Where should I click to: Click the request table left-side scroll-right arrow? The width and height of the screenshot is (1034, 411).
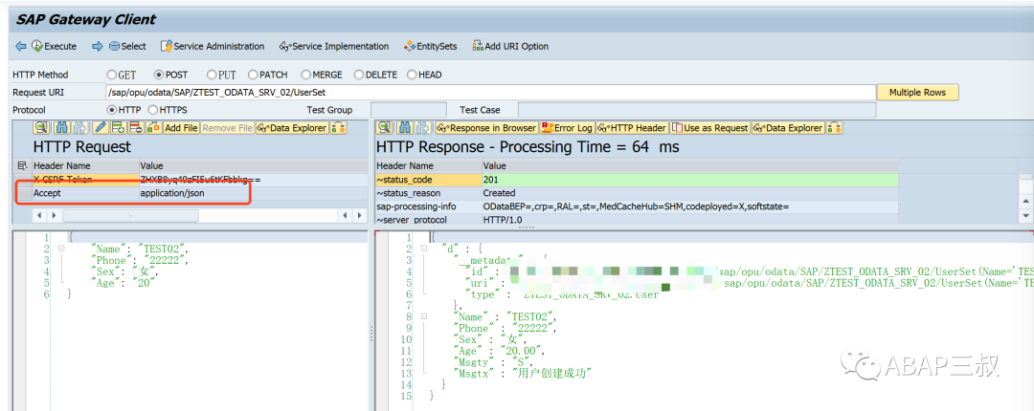point(54,215)
